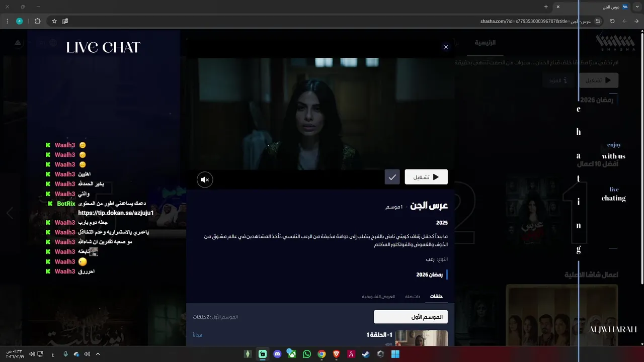This screenshot has height=362, width=644.
Task: Open the browser profile avatar
Action: [x=19, y=21]
